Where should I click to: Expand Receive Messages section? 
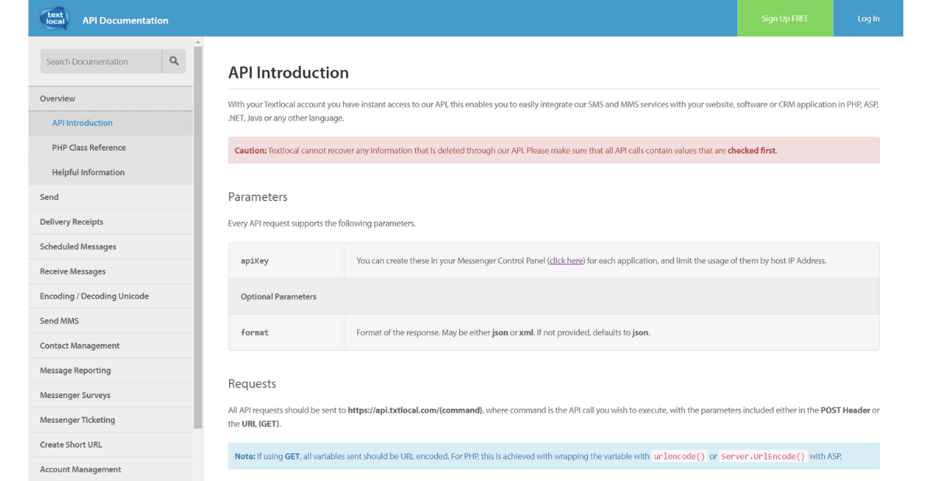[110, 272]
